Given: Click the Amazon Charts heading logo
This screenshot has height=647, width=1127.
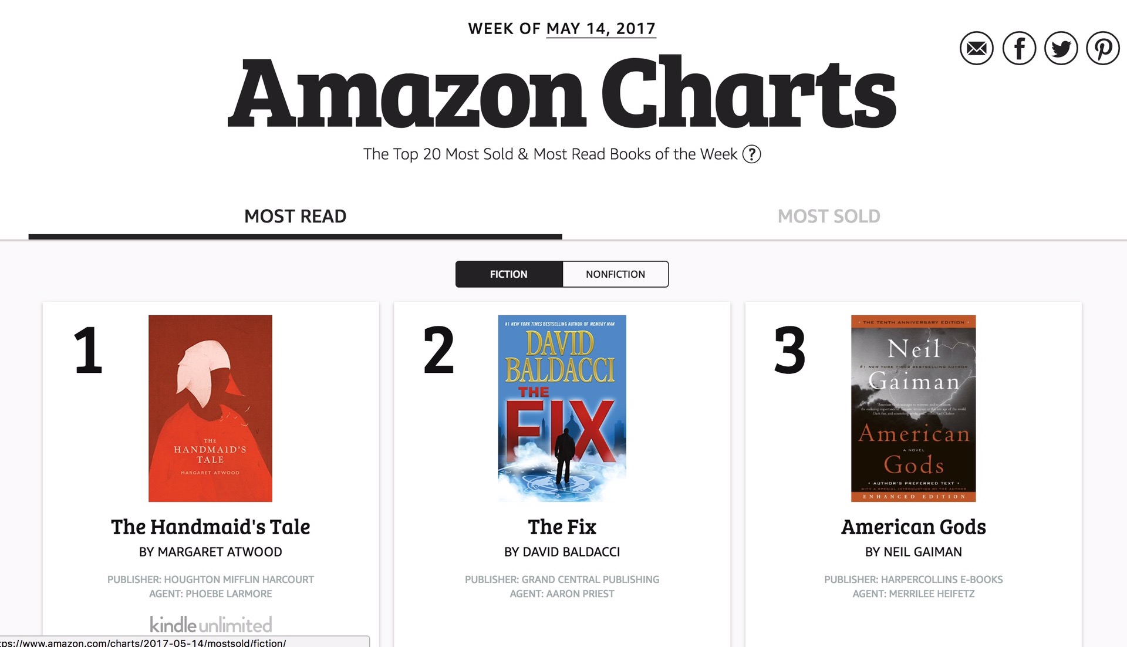Looking at the screenshot, I should coord(562,93).
